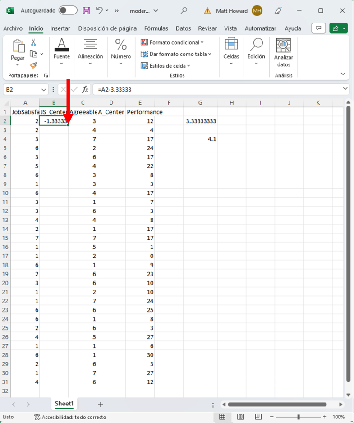
Task: Click the Save icon in title bar
Action: coord(86,10)
